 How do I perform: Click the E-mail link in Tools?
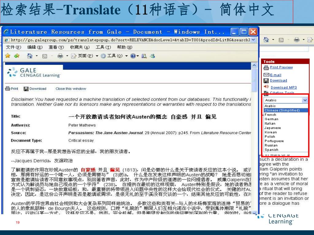pyautogui.click(x=276, y=75)
